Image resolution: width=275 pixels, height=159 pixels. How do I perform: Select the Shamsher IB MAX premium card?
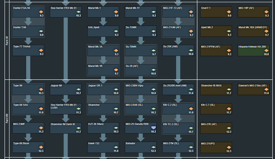pyautogui.click(x=216, y=90)
